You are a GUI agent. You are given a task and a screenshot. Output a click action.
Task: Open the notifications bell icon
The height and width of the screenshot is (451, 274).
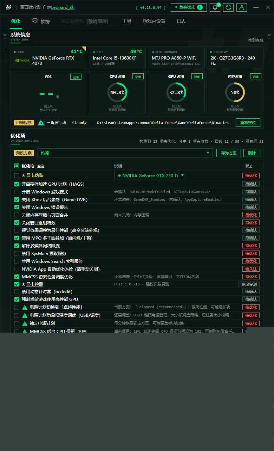click(215, 7)
